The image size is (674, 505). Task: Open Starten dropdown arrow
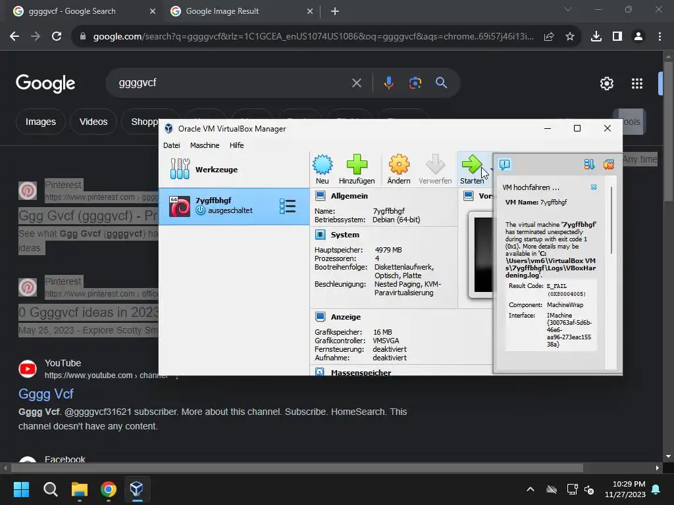click(x=491, y=170)
